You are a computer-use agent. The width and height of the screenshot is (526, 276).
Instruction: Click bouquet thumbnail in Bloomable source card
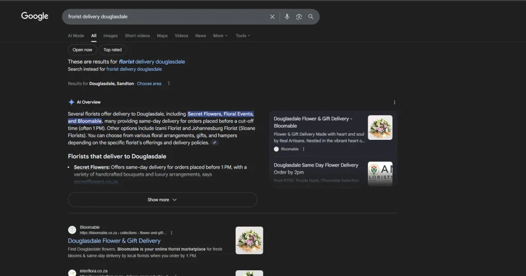coord(380,127)
